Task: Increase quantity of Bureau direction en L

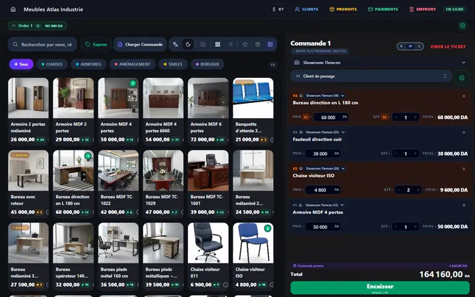Action: click(416, 117)
